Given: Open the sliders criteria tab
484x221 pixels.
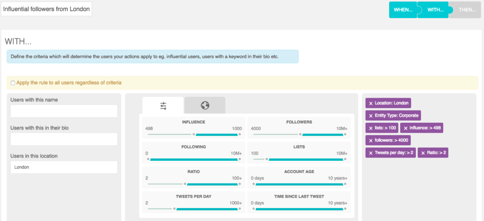Looking at the screenshot, I should (x=163, y=106).
